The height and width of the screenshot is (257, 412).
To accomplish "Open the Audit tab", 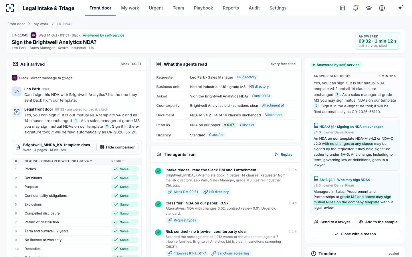I will click(254, 8).
